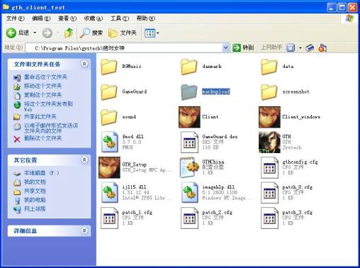
Task: Select the gthconfig.cfg file icon
Action: [x=269, y=167]
